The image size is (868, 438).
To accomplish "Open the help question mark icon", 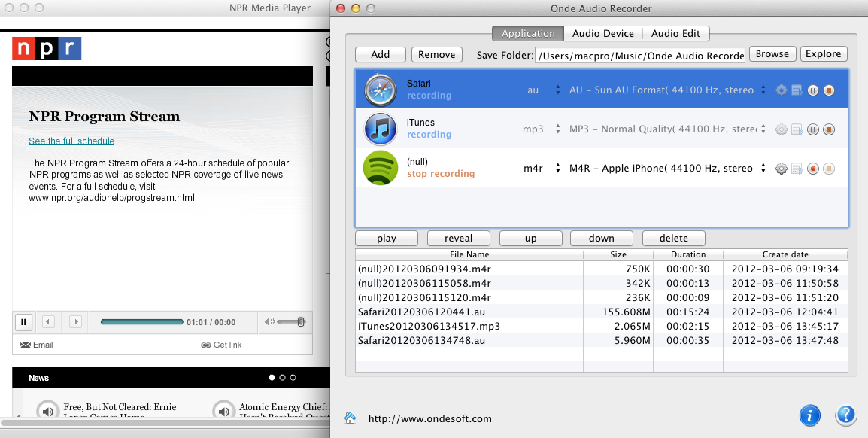I will click(846, 415).
